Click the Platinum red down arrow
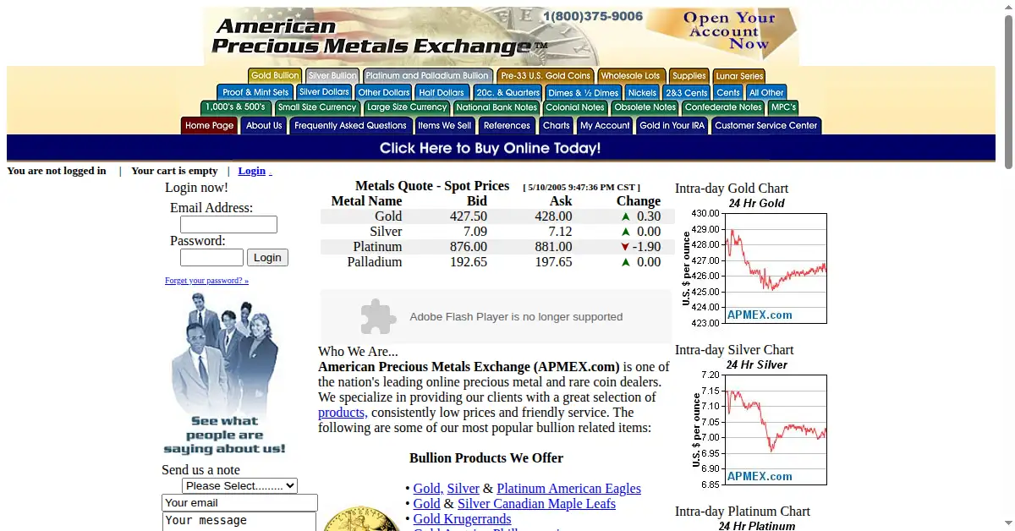 click(625, 247)
